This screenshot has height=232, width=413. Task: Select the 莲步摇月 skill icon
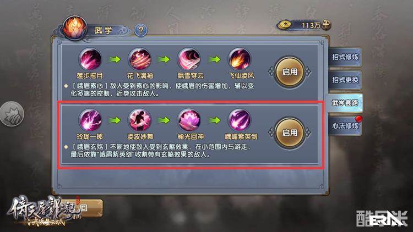[x=90, y=59]
